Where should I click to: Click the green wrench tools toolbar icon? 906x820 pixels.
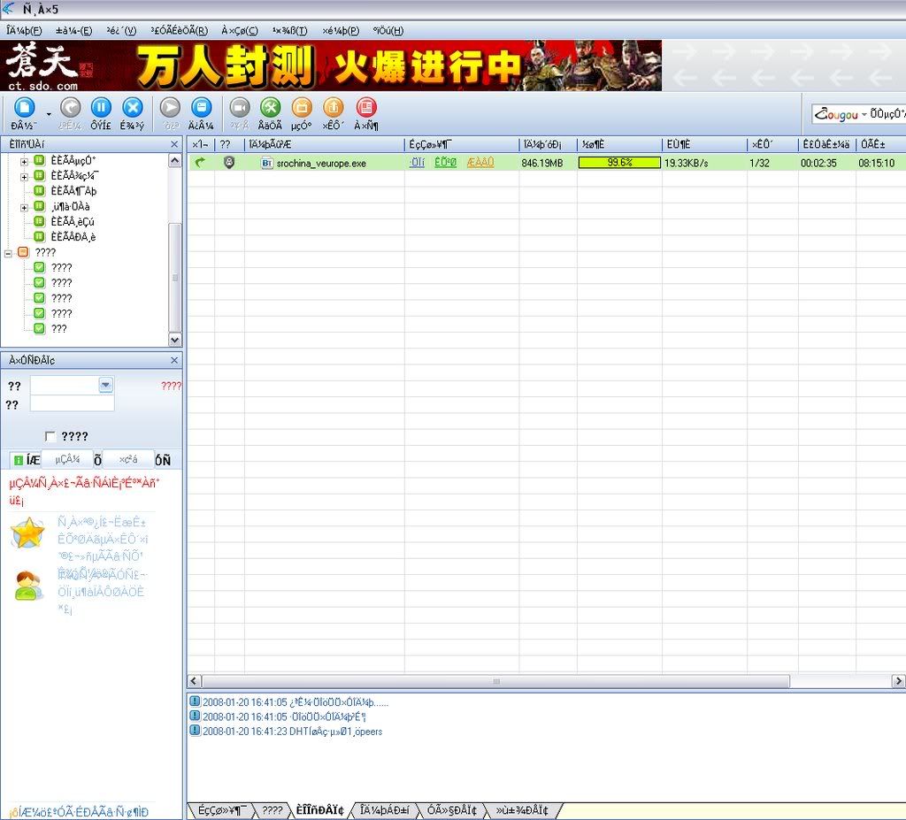click(x=270, y=108)
